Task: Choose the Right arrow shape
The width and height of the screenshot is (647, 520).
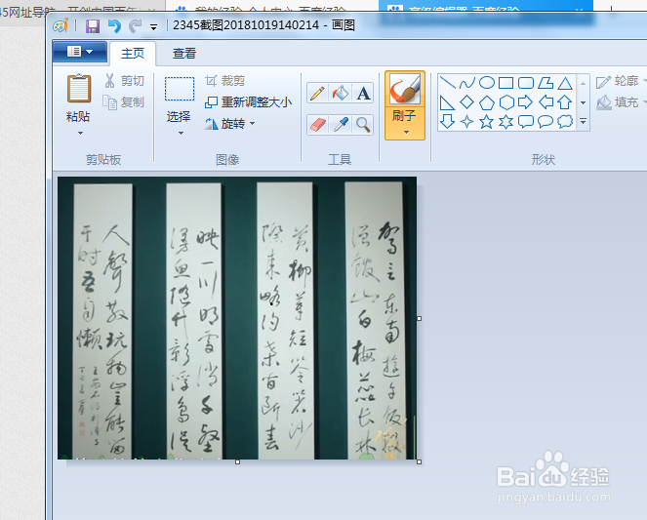Action: (x=526, y=102)
